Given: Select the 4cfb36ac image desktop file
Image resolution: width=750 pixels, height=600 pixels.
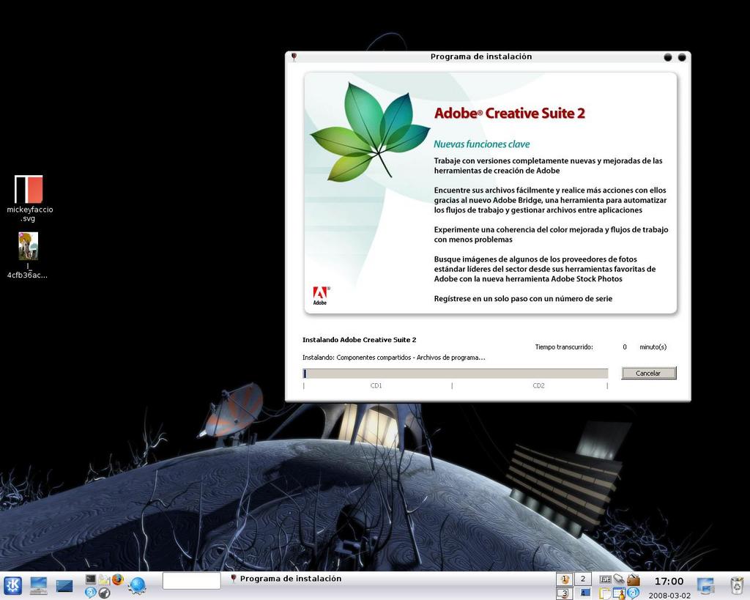Looking at the screenshot, I should coord(28,255).
